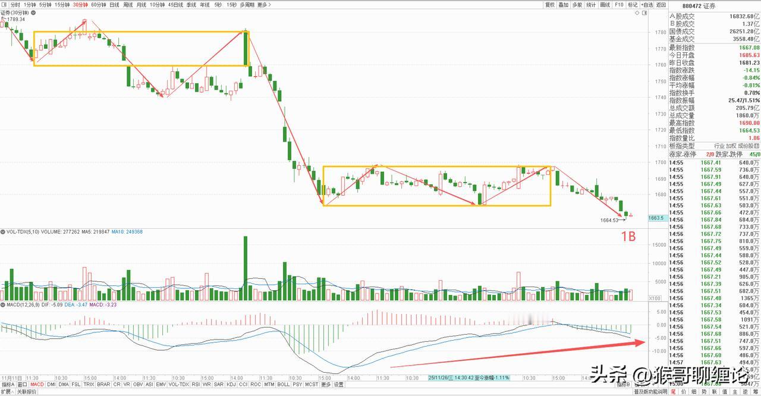
Task: Switch to 周线 weekly chart
Action: coord(128,5)
